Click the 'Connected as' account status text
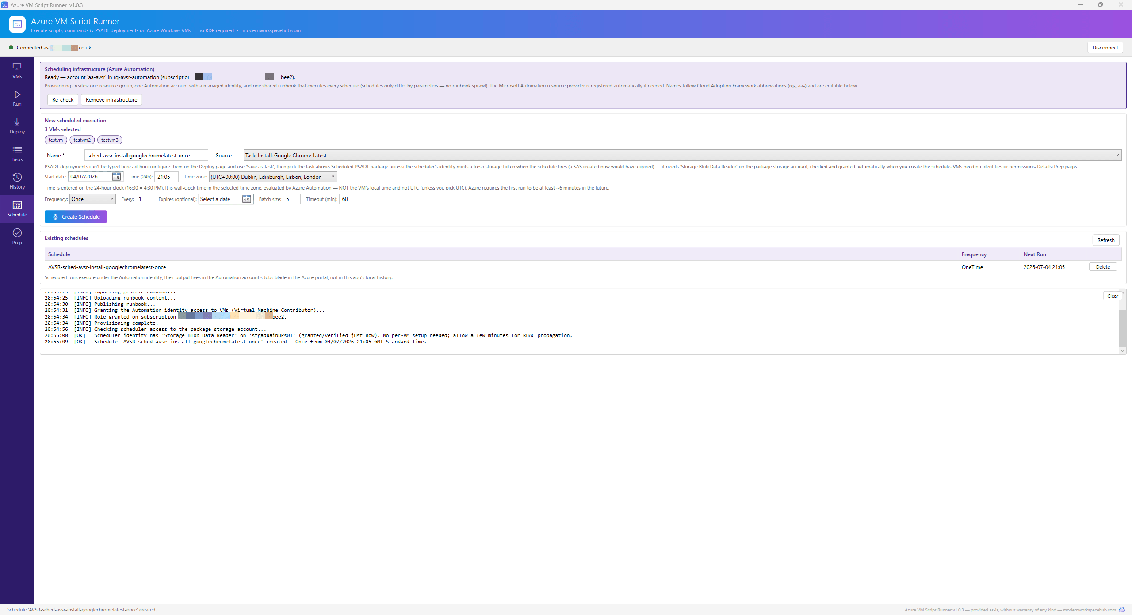The height and width of the screenshot is (615, 1132). click(54, 48)
